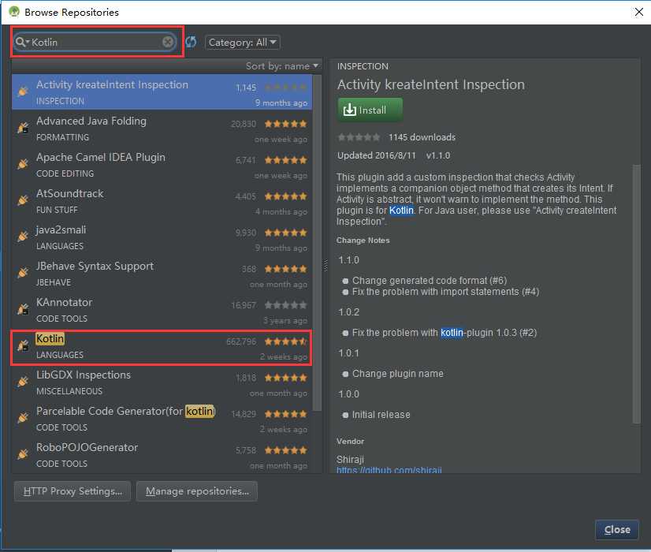Open the Sort by: name dropdown
The height and width of the screenshot is (552, 651).
point(282,66)
